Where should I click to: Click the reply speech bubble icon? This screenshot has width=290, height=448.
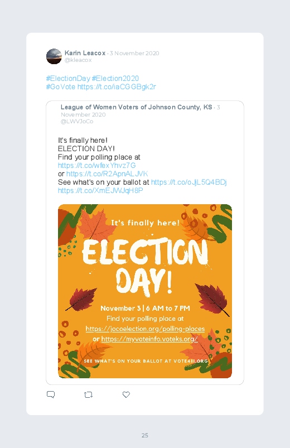[x=51, y=394]
